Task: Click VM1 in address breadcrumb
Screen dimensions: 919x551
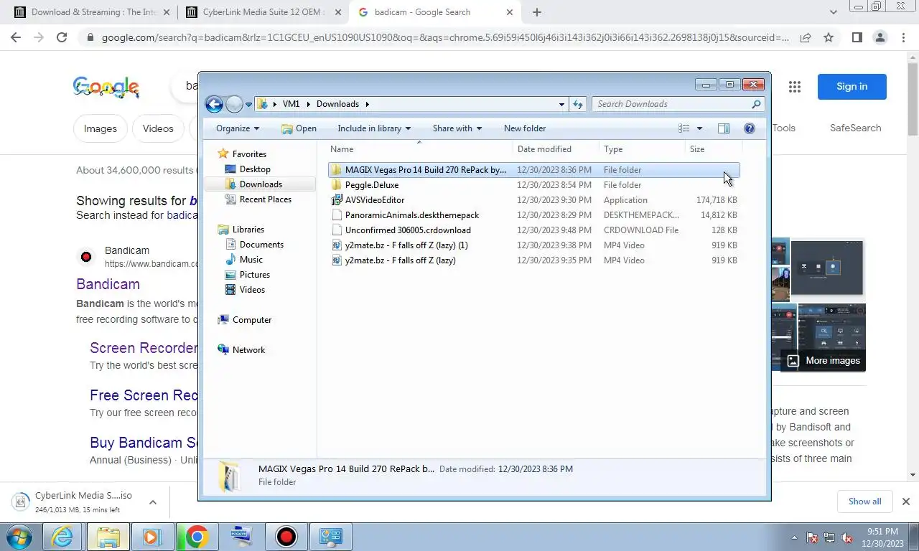Action: pyautogui.click(x=291, y=104)
